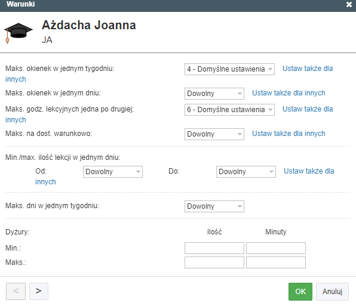Focus the Min. Ilość duty field
The image size is (356, 306).
pos(214,248)
